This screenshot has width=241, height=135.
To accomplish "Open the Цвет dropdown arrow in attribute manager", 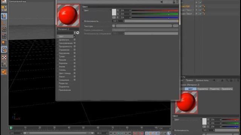I will (x=201, y=119).
